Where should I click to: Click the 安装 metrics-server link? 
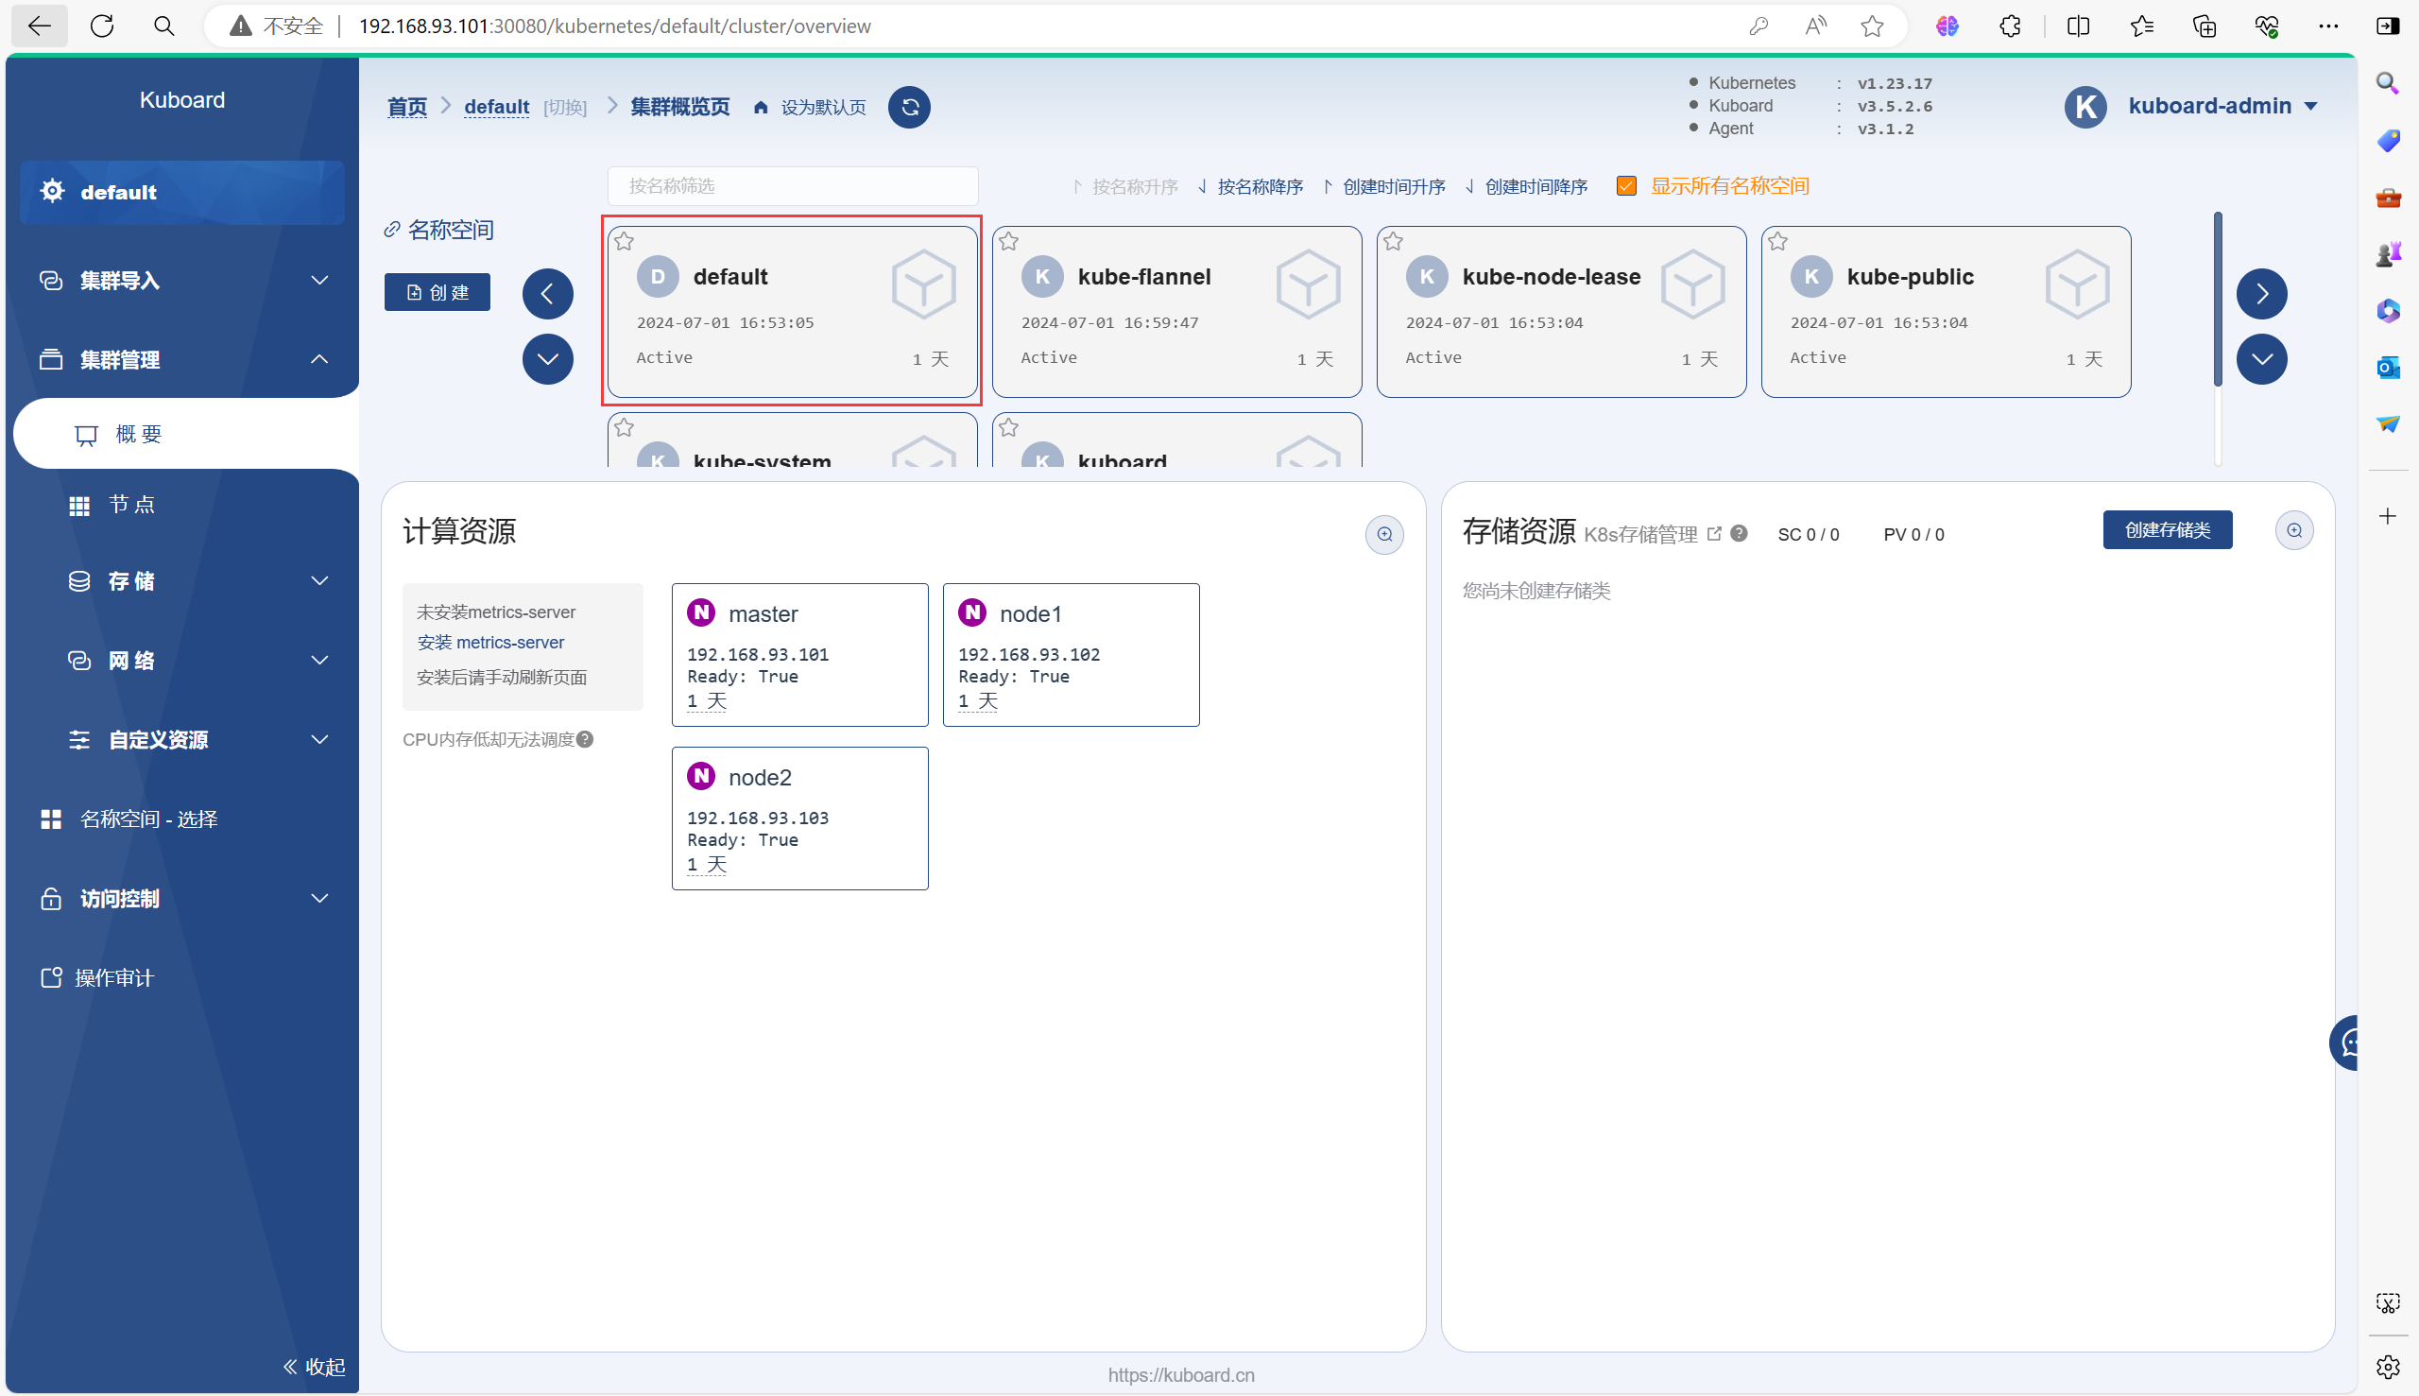490,643
